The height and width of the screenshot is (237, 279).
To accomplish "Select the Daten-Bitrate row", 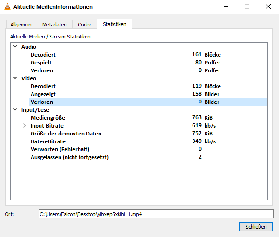I will 48,141.
